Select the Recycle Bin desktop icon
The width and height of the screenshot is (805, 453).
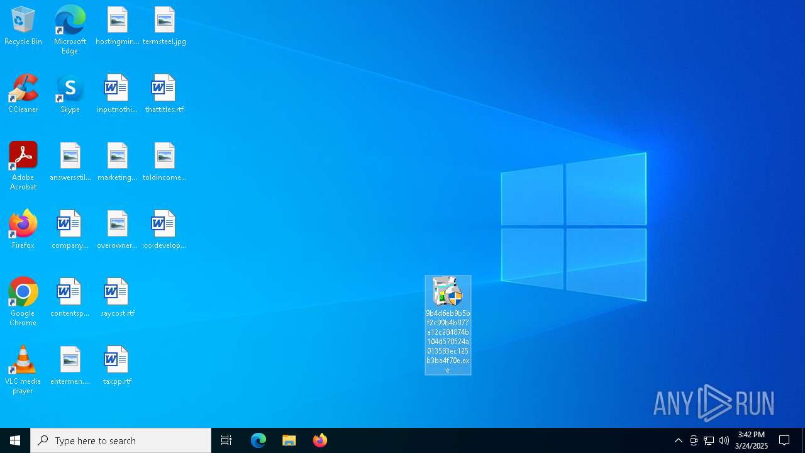[x=23, y=26]
